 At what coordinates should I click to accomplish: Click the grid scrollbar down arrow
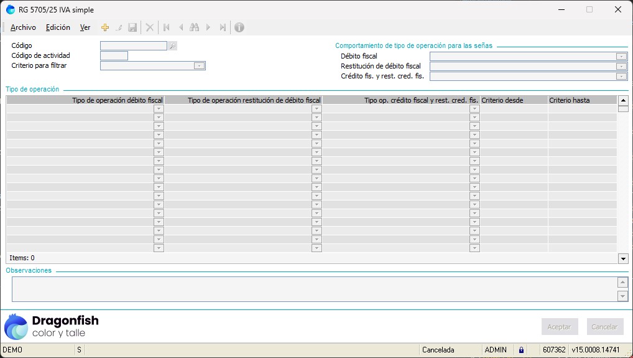(x=623, y=258)
